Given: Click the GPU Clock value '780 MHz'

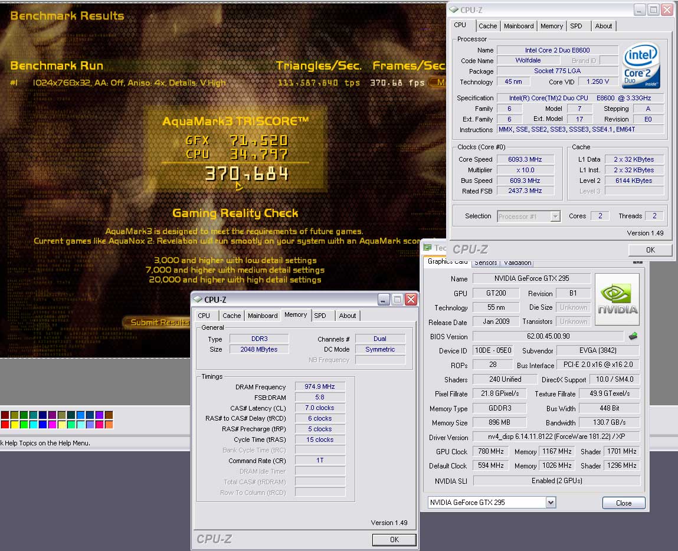Looking at the screenshot, I should tap(491, 451).
